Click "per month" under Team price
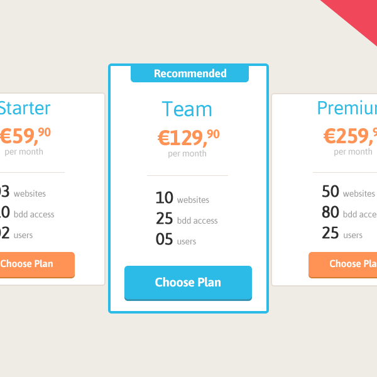Viewport: 377px width, 377px height. 187,154
